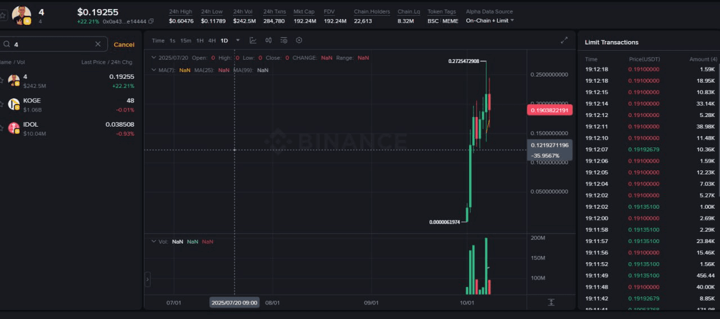Switch to the 4H interval
Viewport: 720px width, 319px height.
(211, 41)
